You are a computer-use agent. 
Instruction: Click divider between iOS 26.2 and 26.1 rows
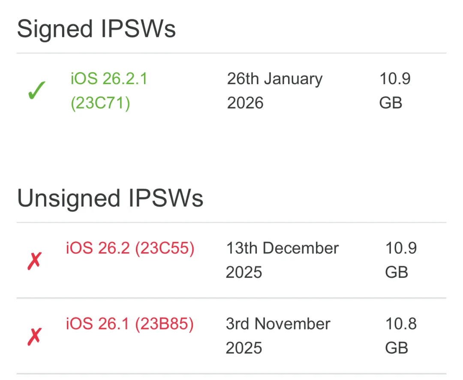(231, 298)
